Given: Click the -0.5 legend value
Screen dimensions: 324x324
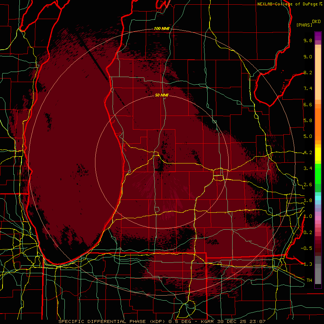Looking at the screenshot, I should tap(306, 248).
